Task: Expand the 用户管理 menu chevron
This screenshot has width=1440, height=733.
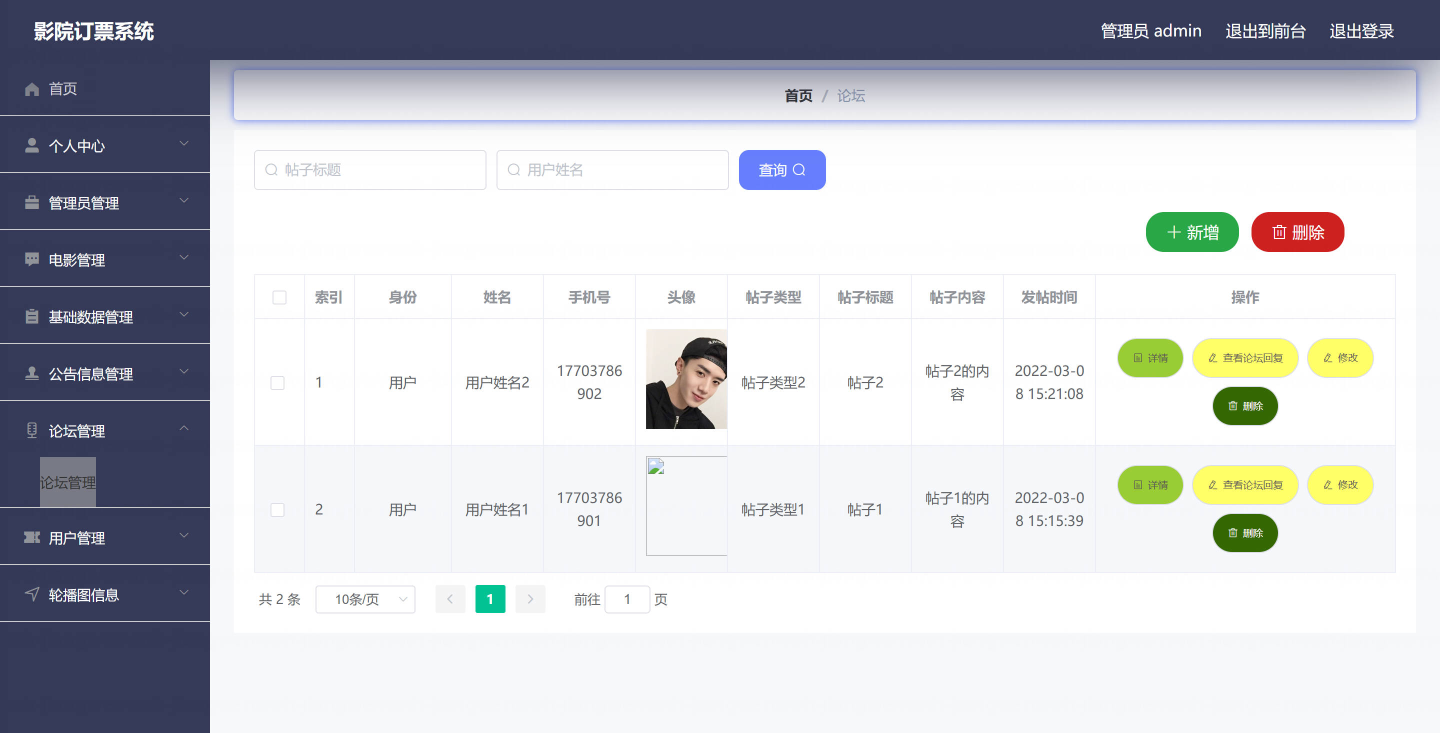Action: click(184, 535)
